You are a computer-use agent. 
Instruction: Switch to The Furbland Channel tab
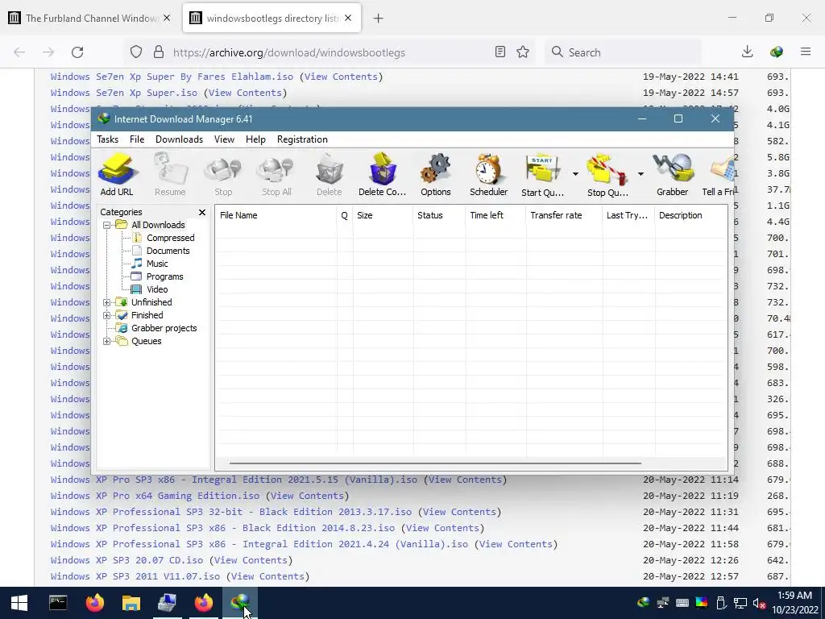point(91,18)
